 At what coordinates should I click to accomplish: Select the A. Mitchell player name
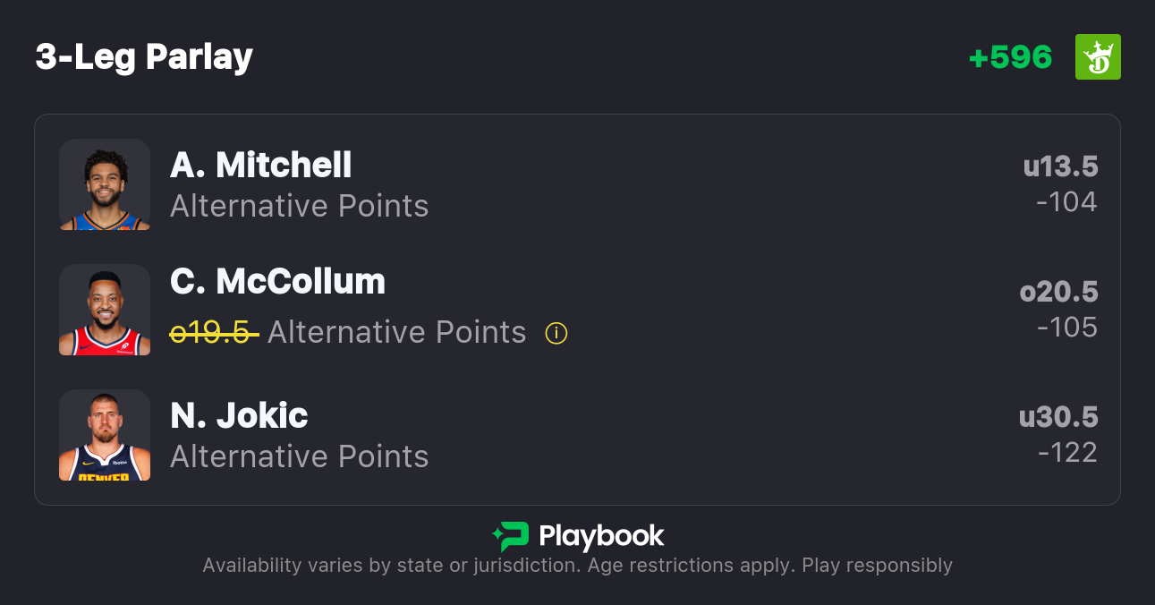[260, 165]
